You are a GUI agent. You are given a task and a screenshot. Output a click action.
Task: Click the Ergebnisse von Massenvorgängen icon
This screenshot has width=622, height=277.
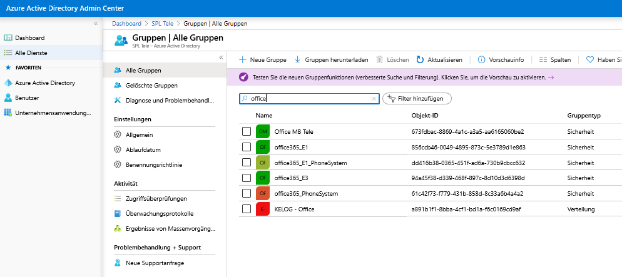(118, 229)
